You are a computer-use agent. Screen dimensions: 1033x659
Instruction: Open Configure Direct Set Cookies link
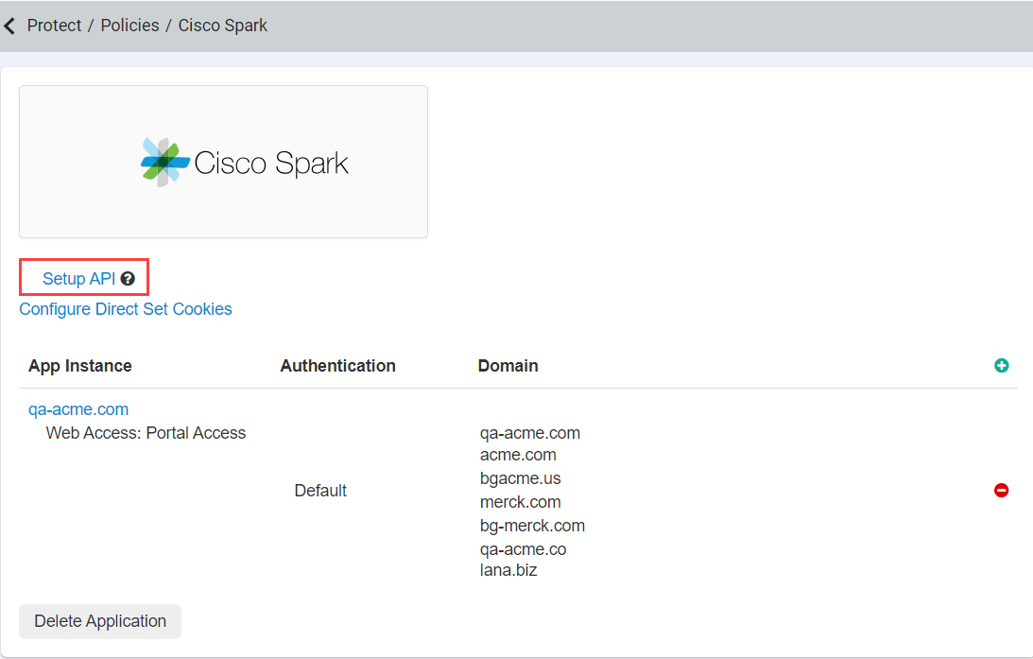point(126,309)
